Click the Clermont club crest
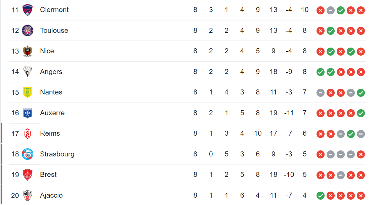The image size is (379, 205). pyautogui.click(x=28, y=10)
